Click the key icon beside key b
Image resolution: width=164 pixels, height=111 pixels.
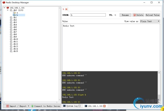point(15,15)
